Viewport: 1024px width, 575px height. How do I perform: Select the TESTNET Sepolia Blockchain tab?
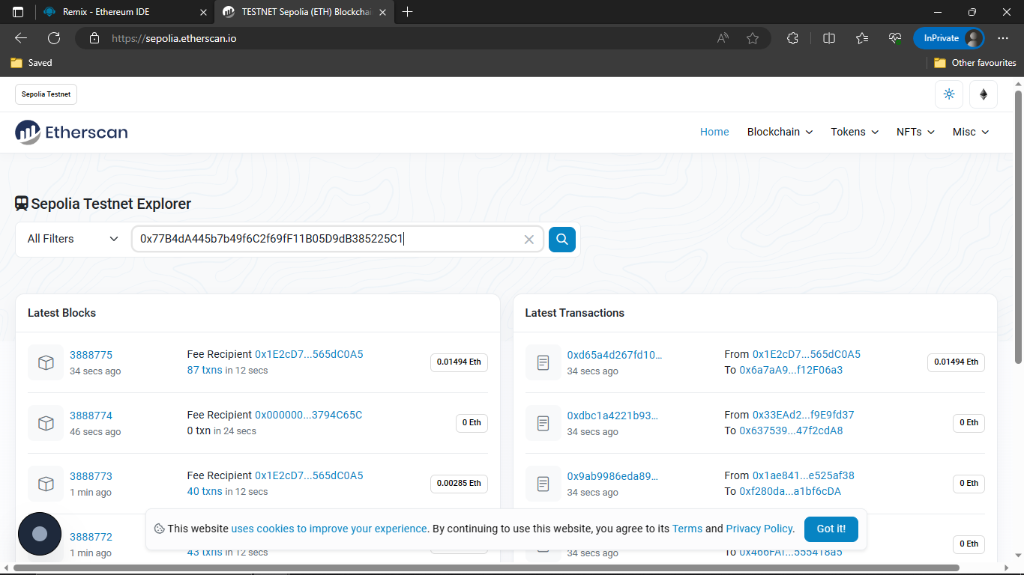[305, 12]
